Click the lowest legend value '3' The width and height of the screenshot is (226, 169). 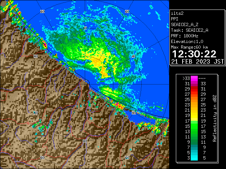[x=189, y=158]
